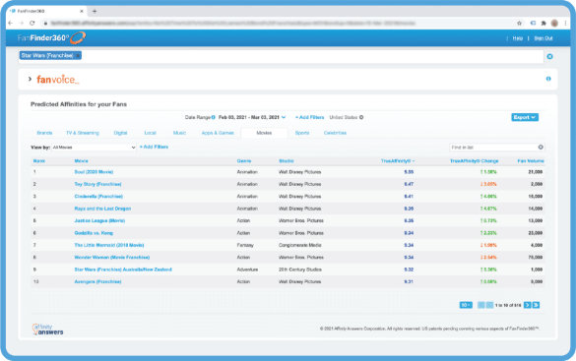
Task: Reload the page with the refresh icon
Action: [32, 23]
